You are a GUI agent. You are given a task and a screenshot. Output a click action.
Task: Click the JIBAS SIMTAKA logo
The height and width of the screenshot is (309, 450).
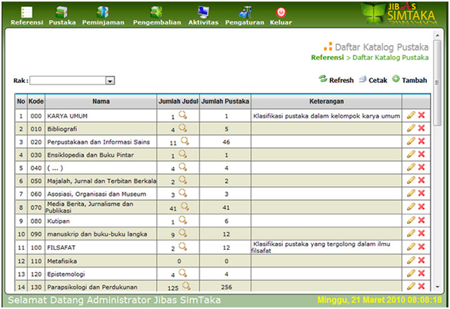tap(399, 14)
